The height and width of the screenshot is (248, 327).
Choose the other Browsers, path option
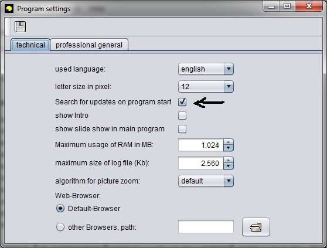60,227
